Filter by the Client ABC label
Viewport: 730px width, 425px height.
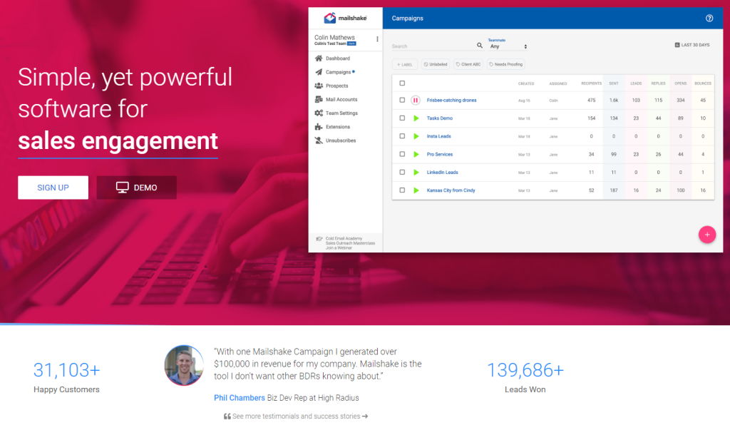click(468, 64)
